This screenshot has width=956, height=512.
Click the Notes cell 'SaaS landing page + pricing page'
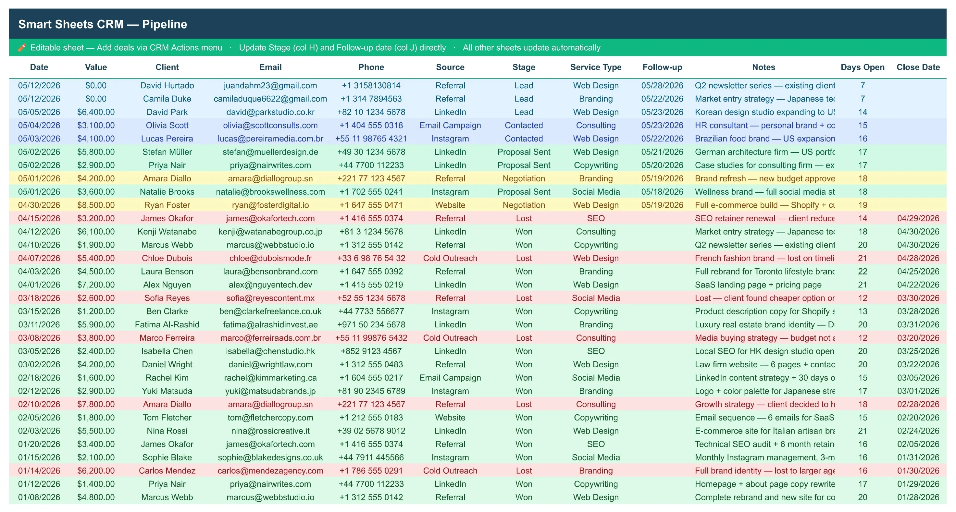pos(758,285)
